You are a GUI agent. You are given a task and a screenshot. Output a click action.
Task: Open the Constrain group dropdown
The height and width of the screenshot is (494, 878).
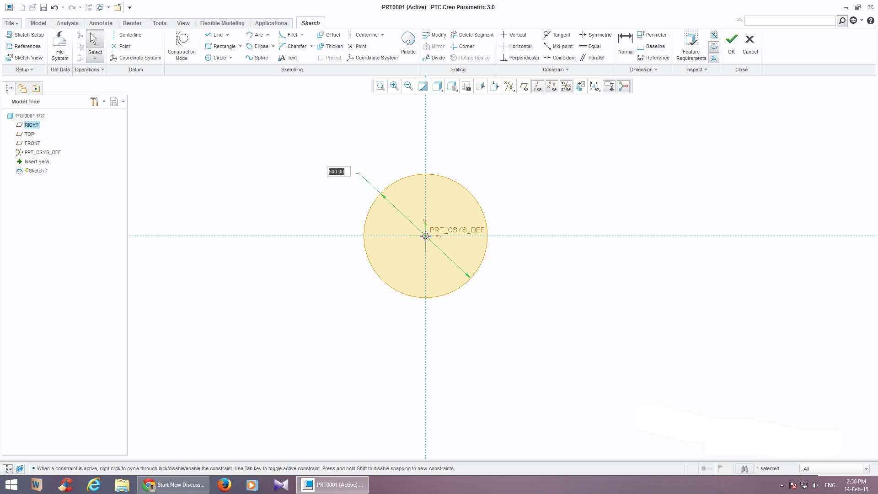point(556,70)
